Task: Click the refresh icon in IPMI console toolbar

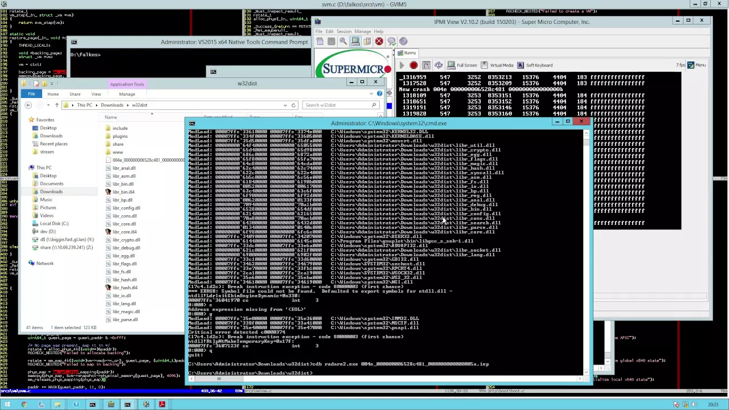Action: 439,65
